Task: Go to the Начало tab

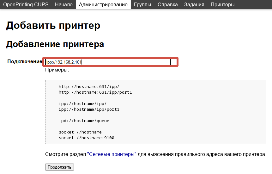Action: tap(63, 4)
